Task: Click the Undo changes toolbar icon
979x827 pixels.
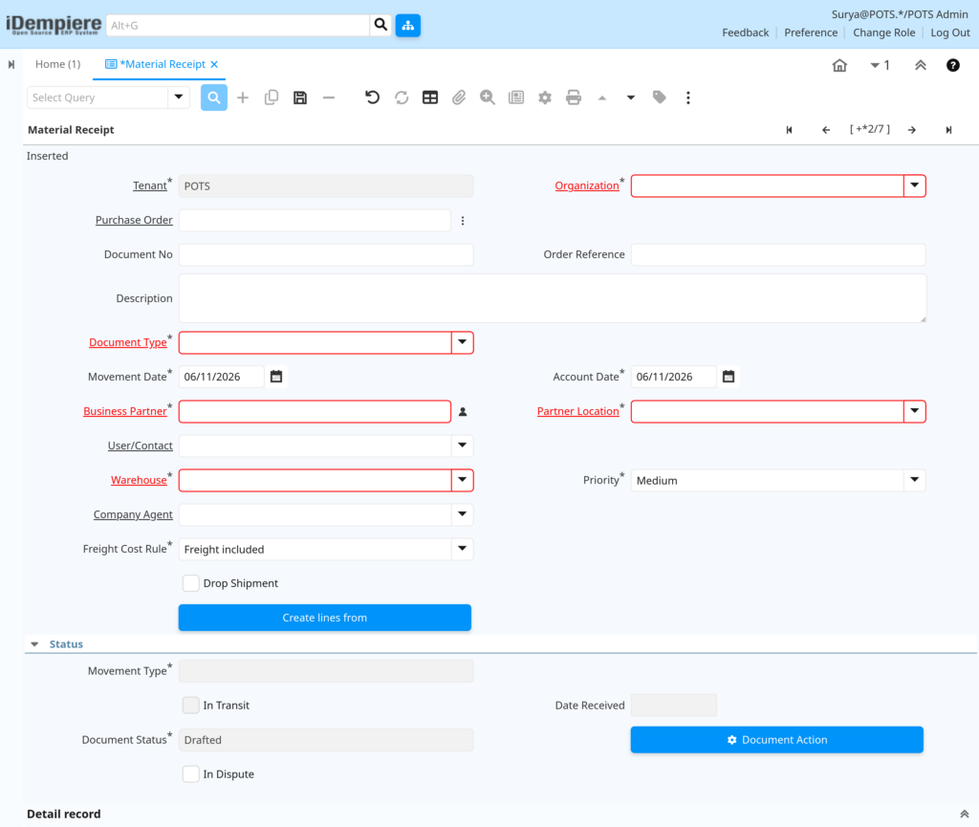Action: (x=372, y=98)
